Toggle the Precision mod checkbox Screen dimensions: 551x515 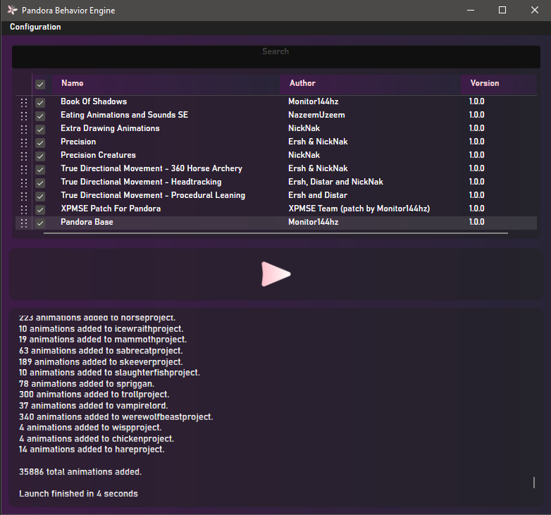40,142
